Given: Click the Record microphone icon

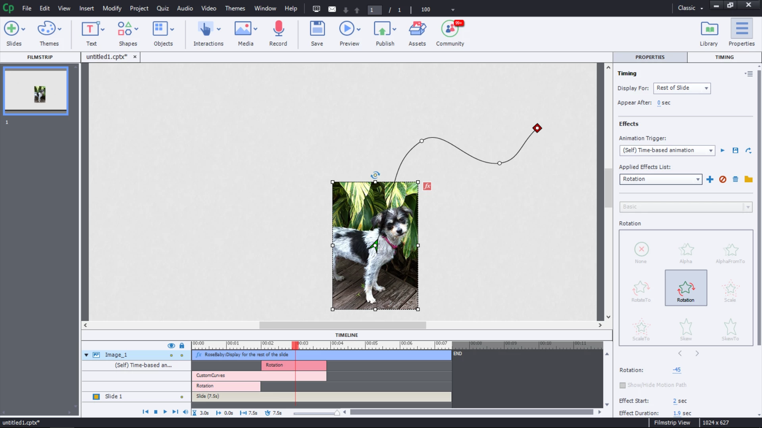Looking at the screenshot, I should point(278,29).
